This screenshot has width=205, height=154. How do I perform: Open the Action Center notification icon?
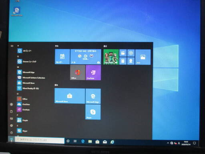194,143
